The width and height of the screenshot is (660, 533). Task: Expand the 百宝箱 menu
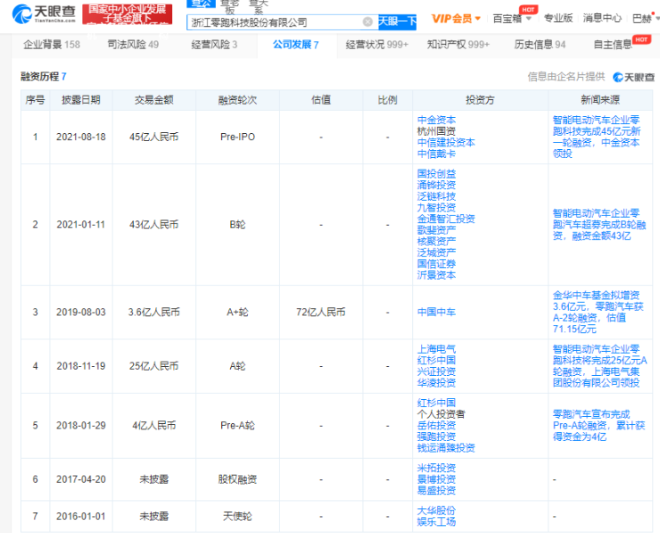[x=510, y=18]
